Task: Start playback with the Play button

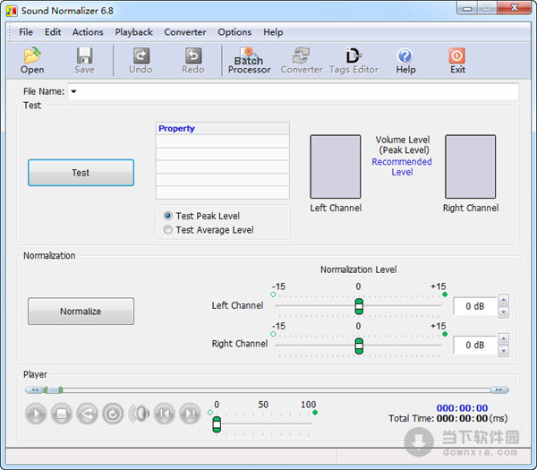Action: 36,414
